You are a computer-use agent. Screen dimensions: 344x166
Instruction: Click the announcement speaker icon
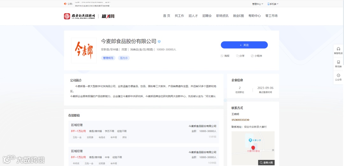tap(65, 4)
